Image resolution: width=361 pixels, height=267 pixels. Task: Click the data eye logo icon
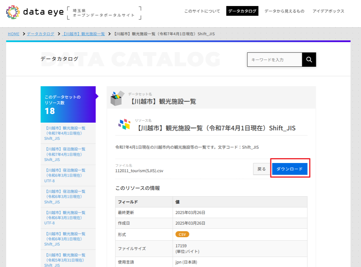coord(13,12)
